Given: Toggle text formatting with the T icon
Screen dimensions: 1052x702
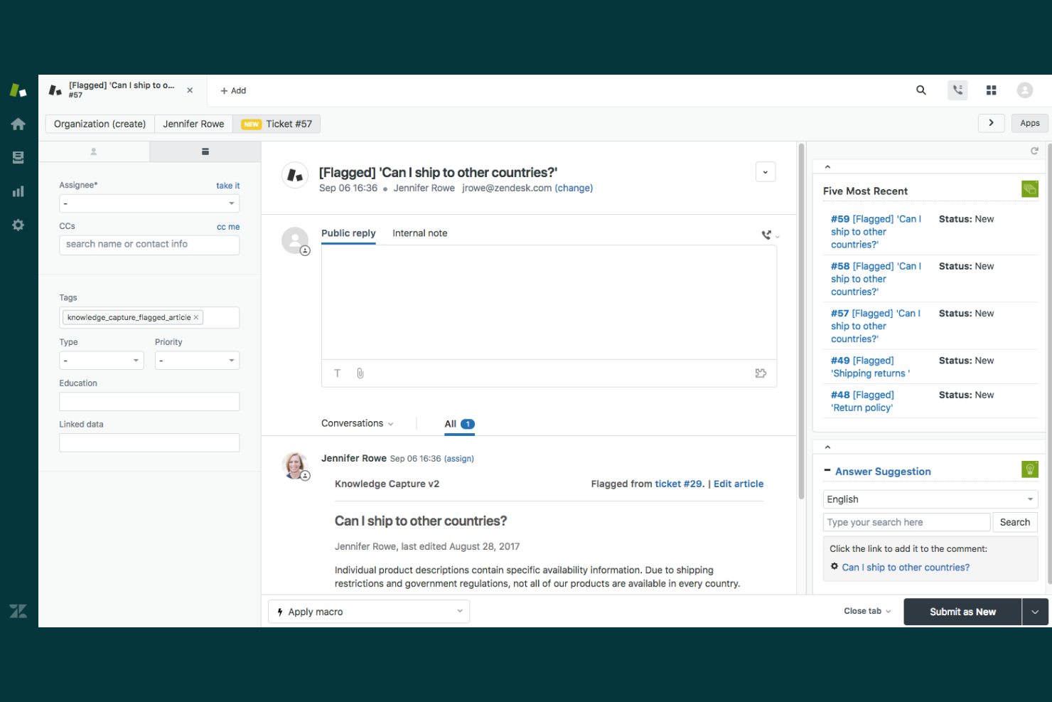Looking at the screenshot, I should [337, 373].
